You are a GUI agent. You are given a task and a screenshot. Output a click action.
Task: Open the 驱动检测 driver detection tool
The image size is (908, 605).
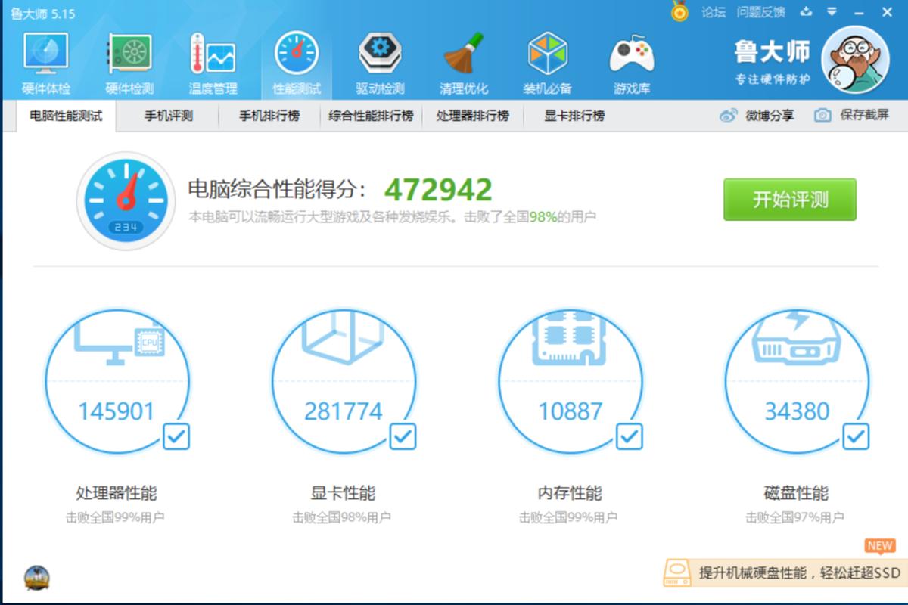pos(380,57)
